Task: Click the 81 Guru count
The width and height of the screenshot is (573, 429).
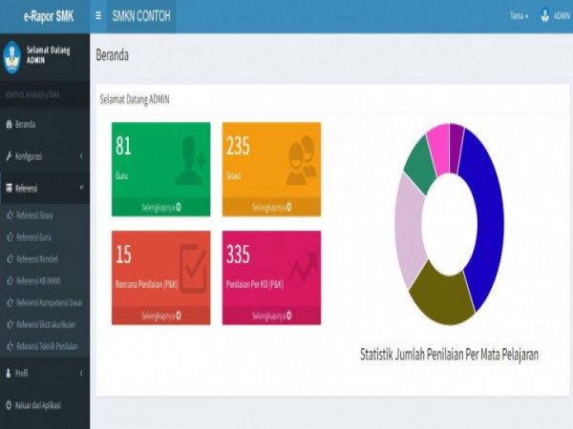Action: tap(123, 146)
